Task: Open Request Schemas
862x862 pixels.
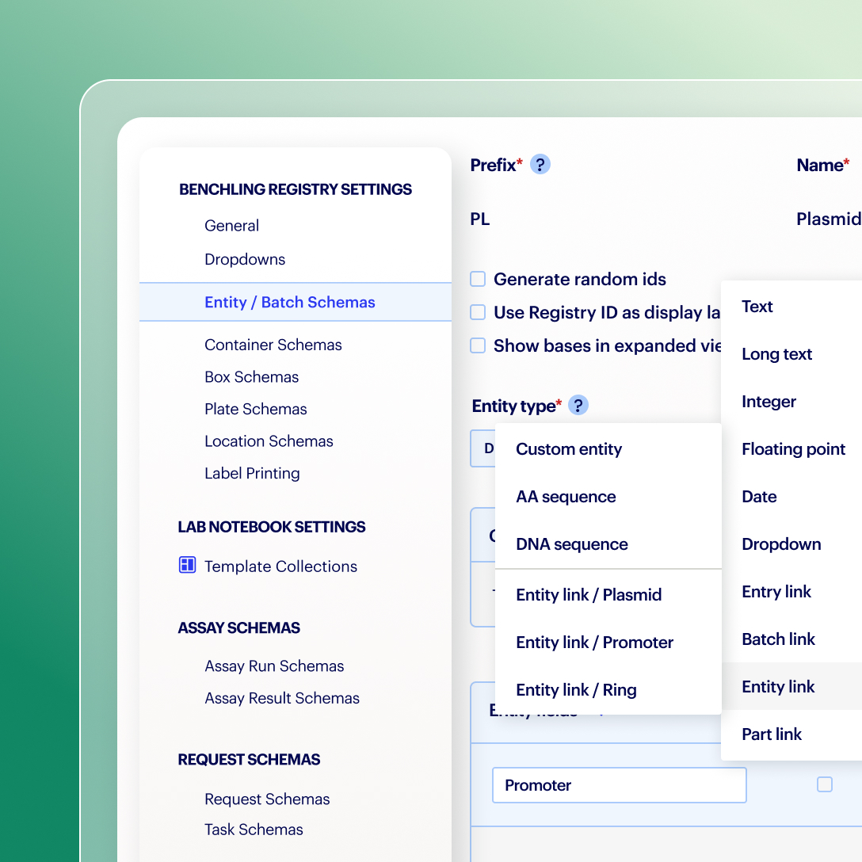Action: pyautogui.click(x=267, y=799)
